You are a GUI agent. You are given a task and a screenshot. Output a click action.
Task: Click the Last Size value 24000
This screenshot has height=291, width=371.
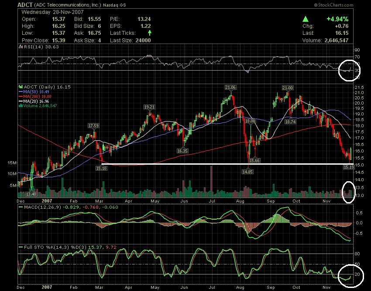pyautogui.click(x=143, y=41)
